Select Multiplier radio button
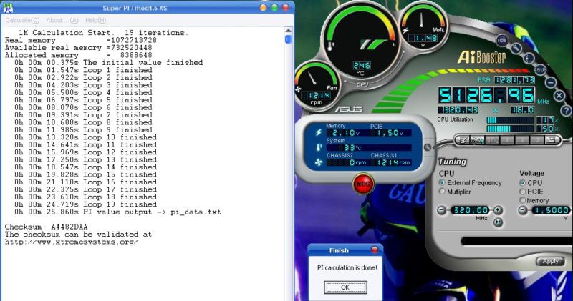573x301 pixels. click(x=442, y=192)
